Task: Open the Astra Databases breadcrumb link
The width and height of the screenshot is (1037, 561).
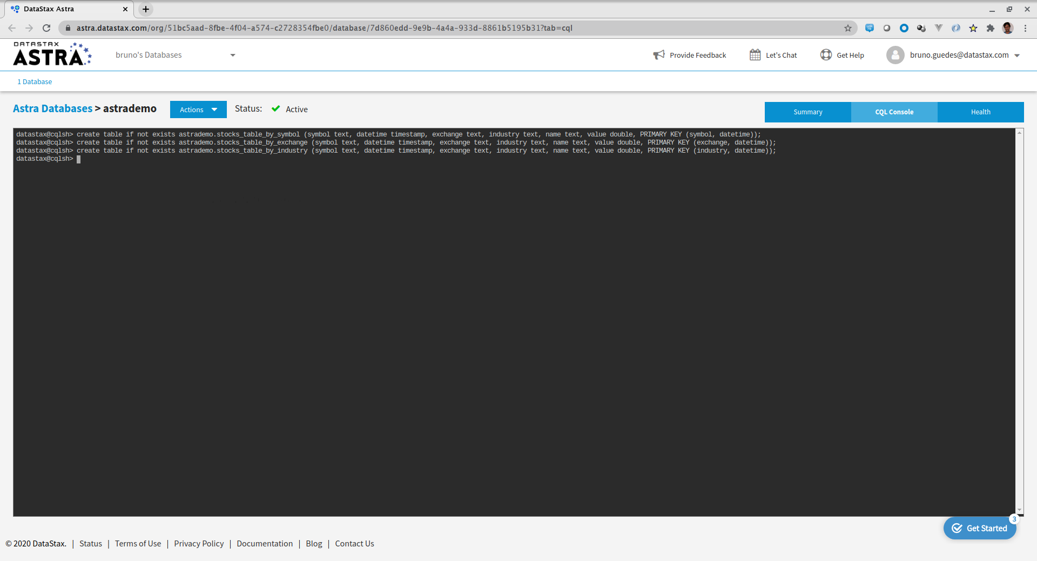Action: [52, 108]
